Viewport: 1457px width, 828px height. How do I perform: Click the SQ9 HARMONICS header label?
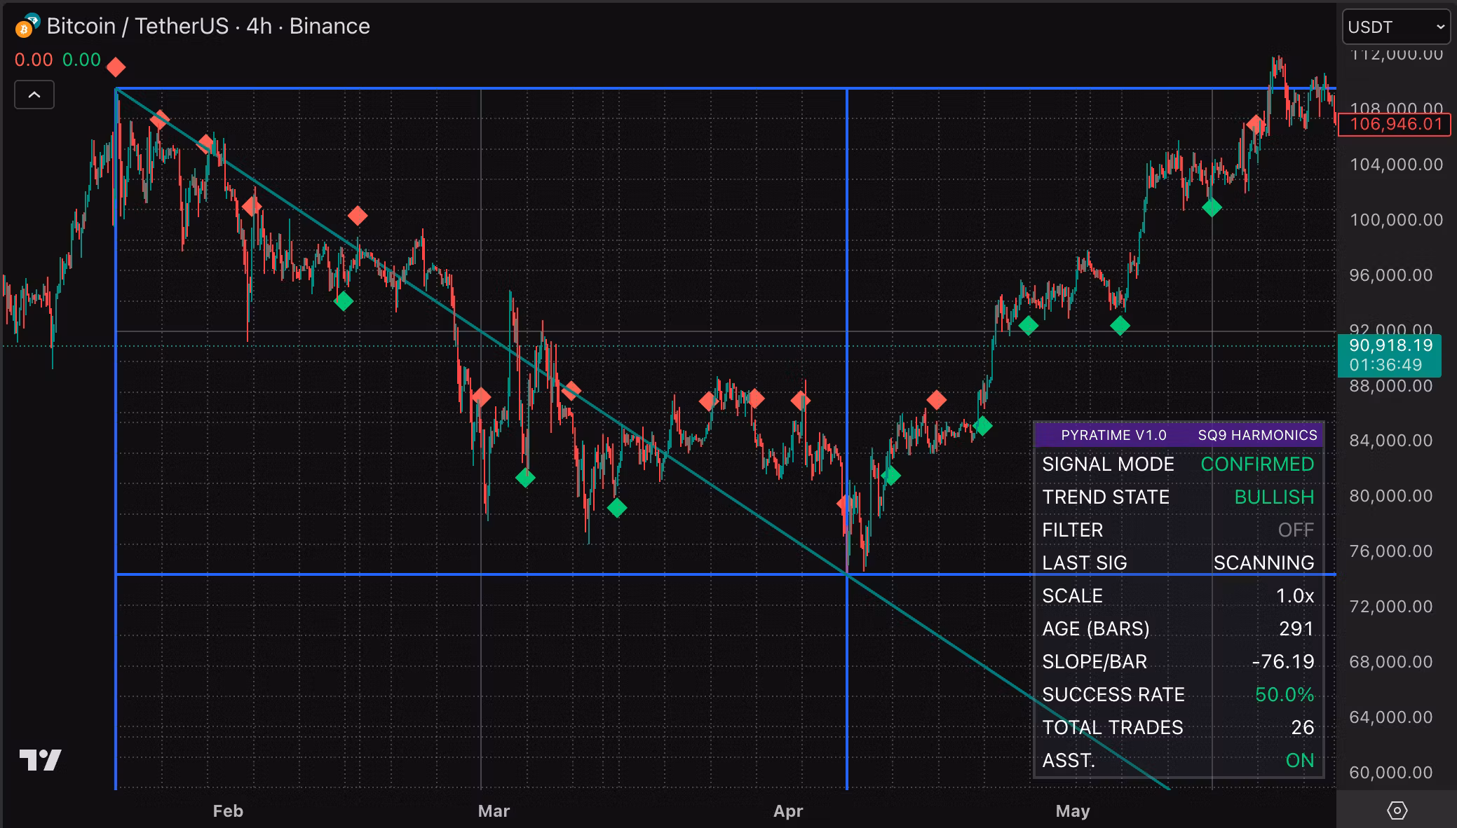1257,435
